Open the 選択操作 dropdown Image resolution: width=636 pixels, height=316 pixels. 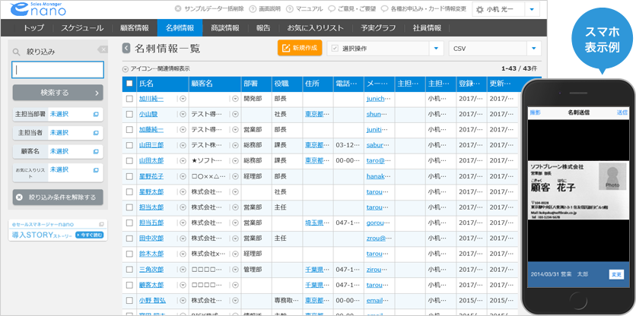click(x=385, y=48)
